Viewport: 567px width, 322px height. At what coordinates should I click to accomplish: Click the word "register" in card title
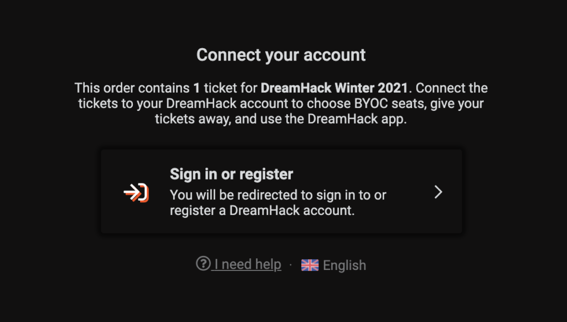click(266, 175)
